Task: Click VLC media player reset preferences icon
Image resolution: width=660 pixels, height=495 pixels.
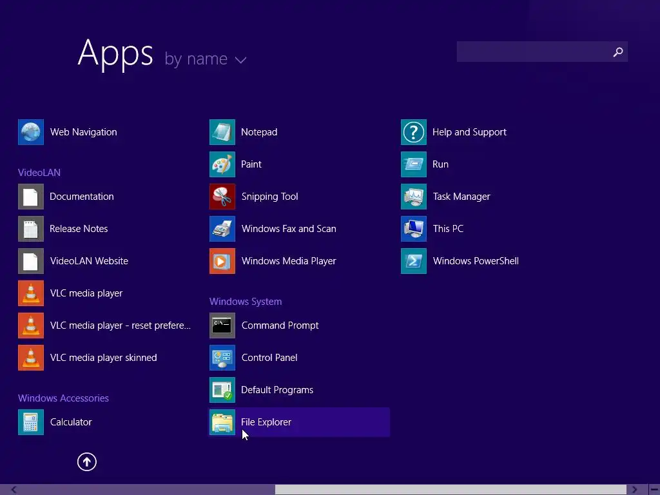Action: coord(31,325)
